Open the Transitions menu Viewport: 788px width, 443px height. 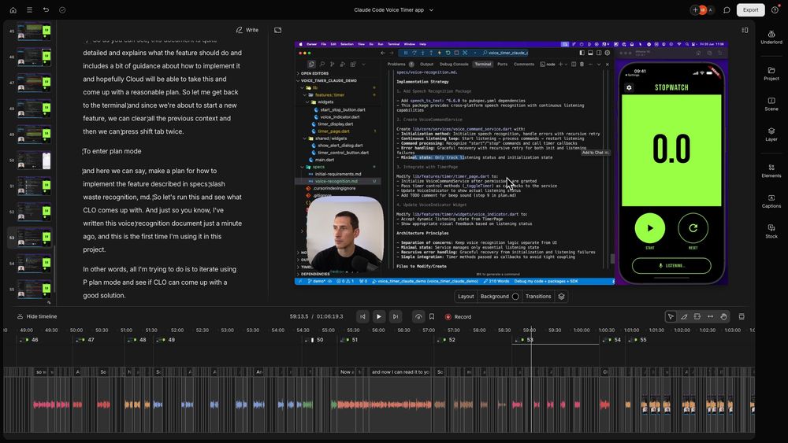click(538, 297)
